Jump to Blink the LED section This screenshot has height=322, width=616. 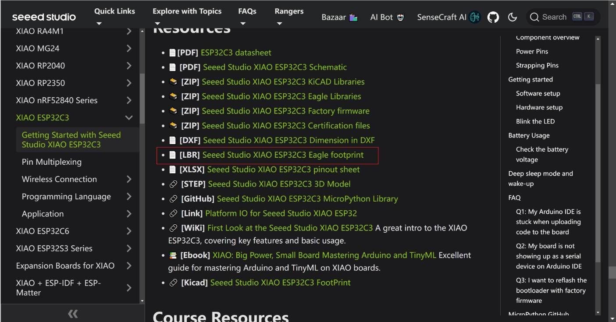tap(535, 121)
